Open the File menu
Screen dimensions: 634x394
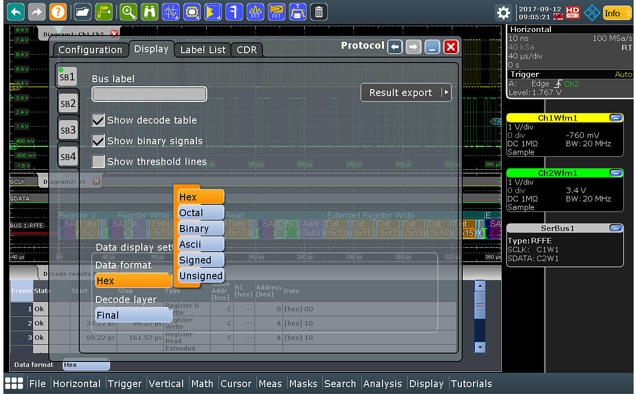click(37, 384)
